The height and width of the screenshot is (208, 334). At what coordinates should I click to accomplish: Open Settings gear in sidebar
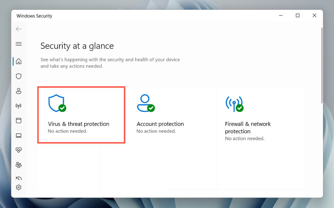coord(19,187)
